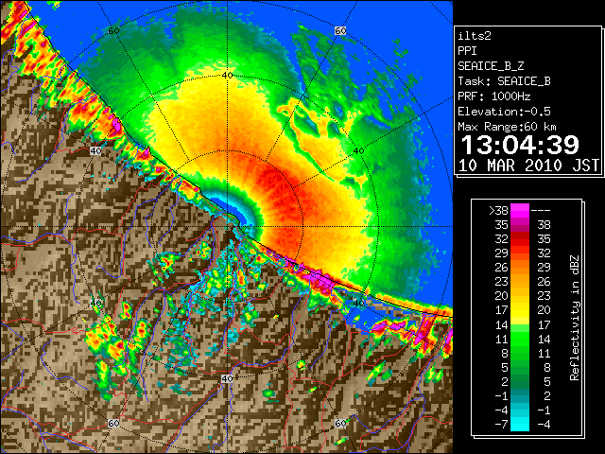Select the 'Elevation:-0.5' text

point(504,112)
